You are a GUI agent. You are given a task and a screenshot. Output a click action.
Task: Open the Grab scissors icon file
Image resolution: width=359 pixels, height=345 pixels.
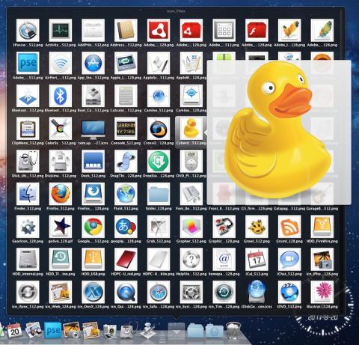(159, 227)
